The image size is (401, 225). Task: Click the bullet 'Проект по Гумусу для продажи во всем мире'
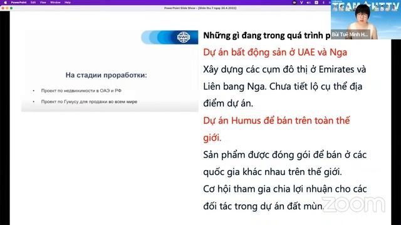tap(89, 101)
